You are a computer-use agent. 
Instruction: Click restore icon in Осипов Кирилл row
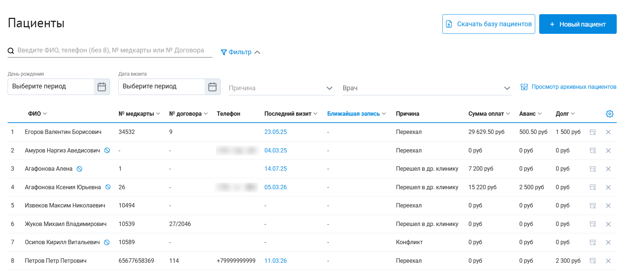(593, 242)
